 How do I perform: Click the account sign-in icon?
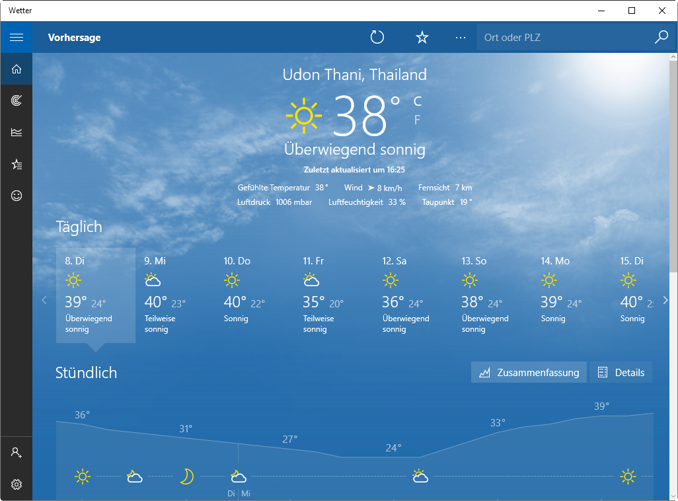(x=17, y=453)
